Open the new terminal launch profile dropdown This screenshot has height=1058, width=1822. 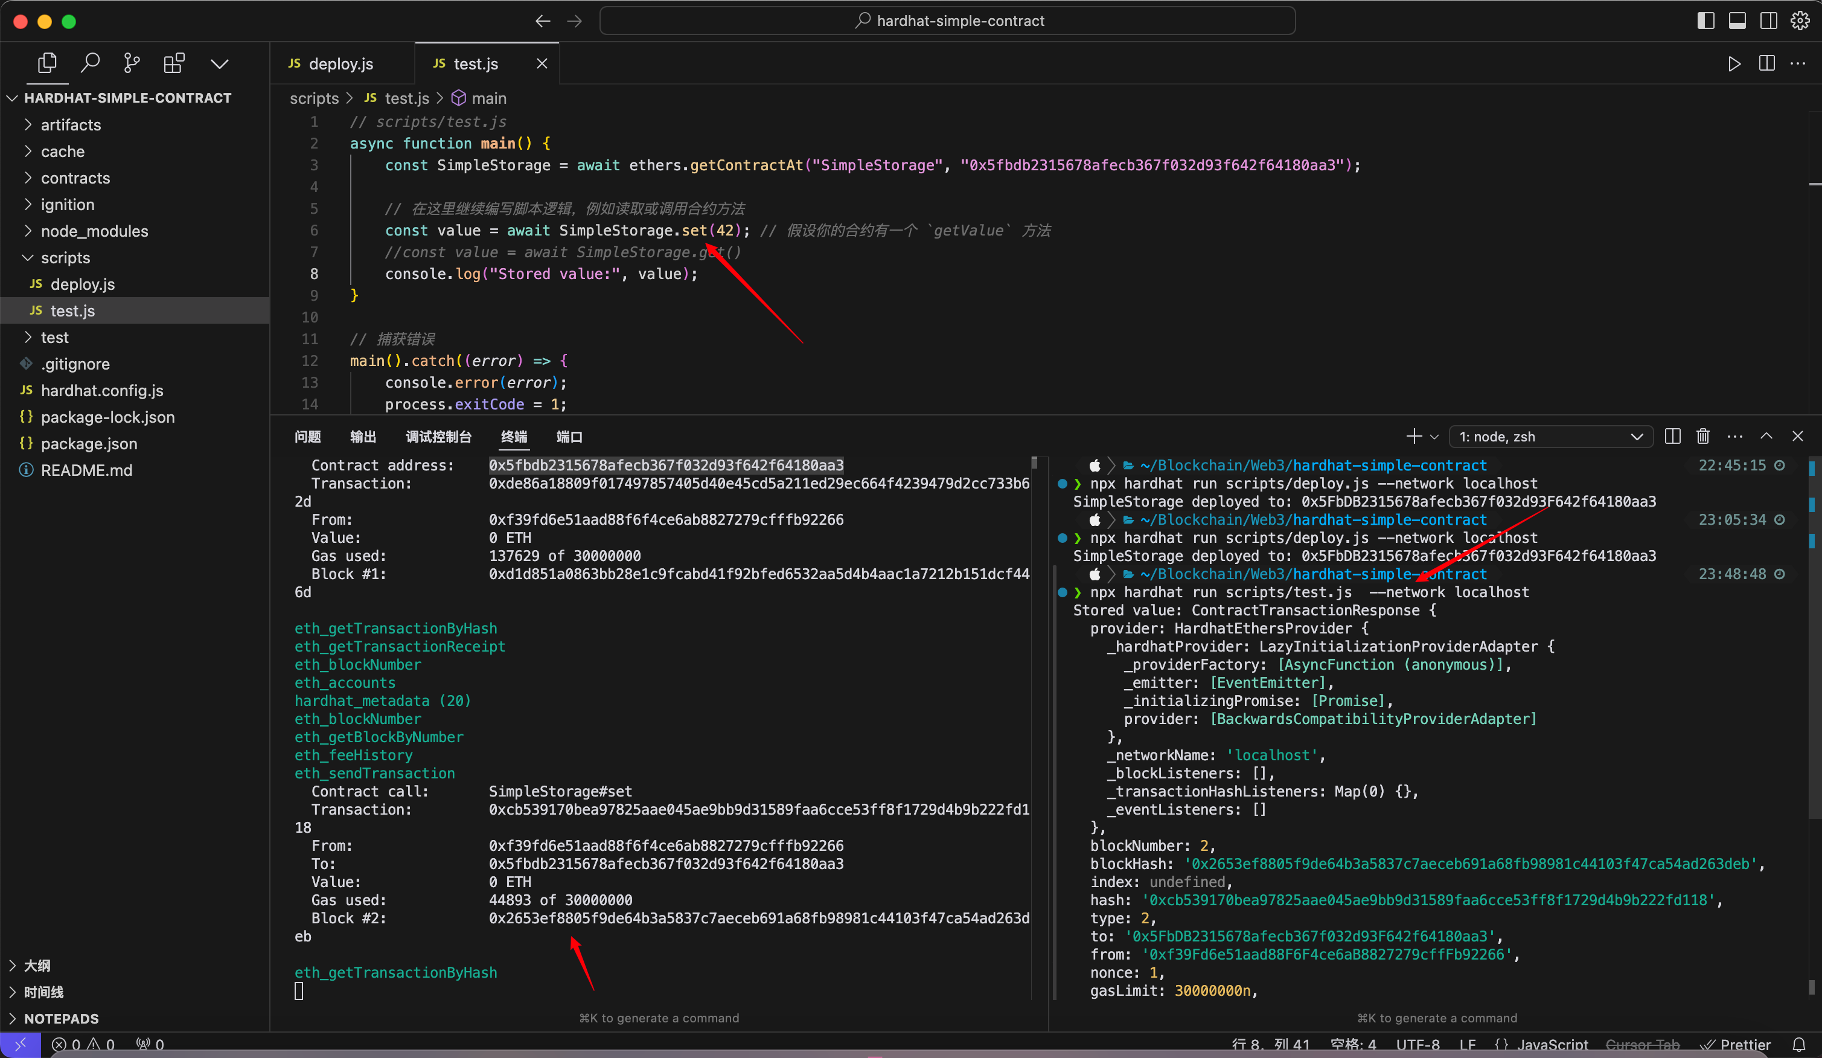click(1434, 437)
